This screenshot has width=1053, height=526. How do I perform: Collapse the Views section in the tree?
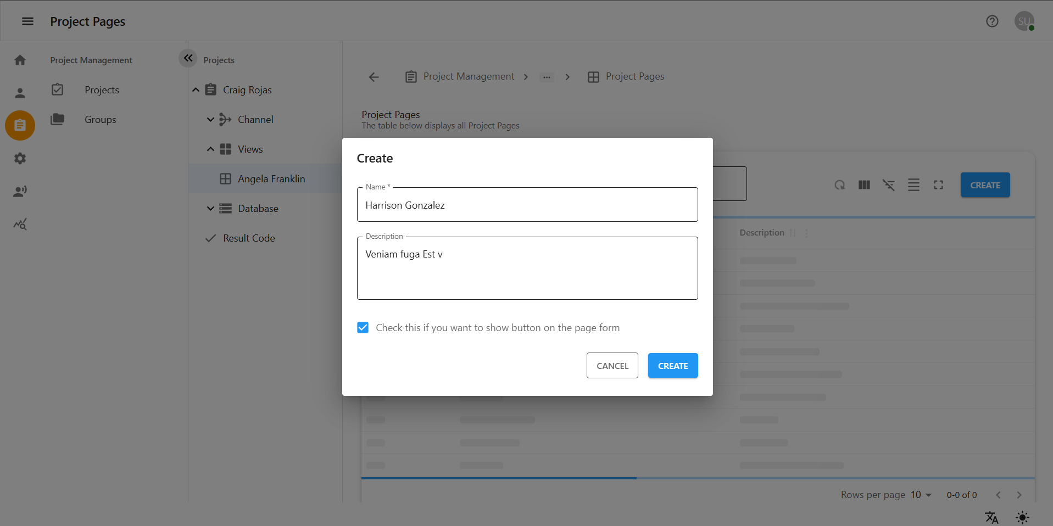[210, 149]
